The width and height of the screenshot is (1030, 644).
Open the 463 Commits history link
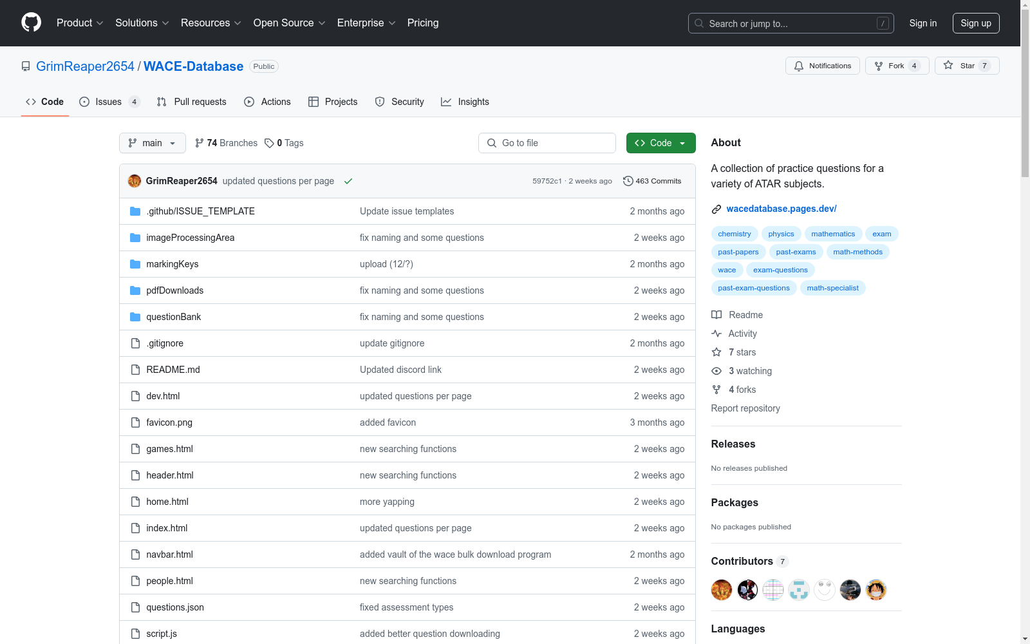click(652, 181)
